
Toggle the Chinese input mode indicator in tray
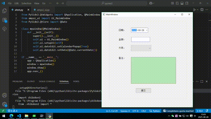195,116
